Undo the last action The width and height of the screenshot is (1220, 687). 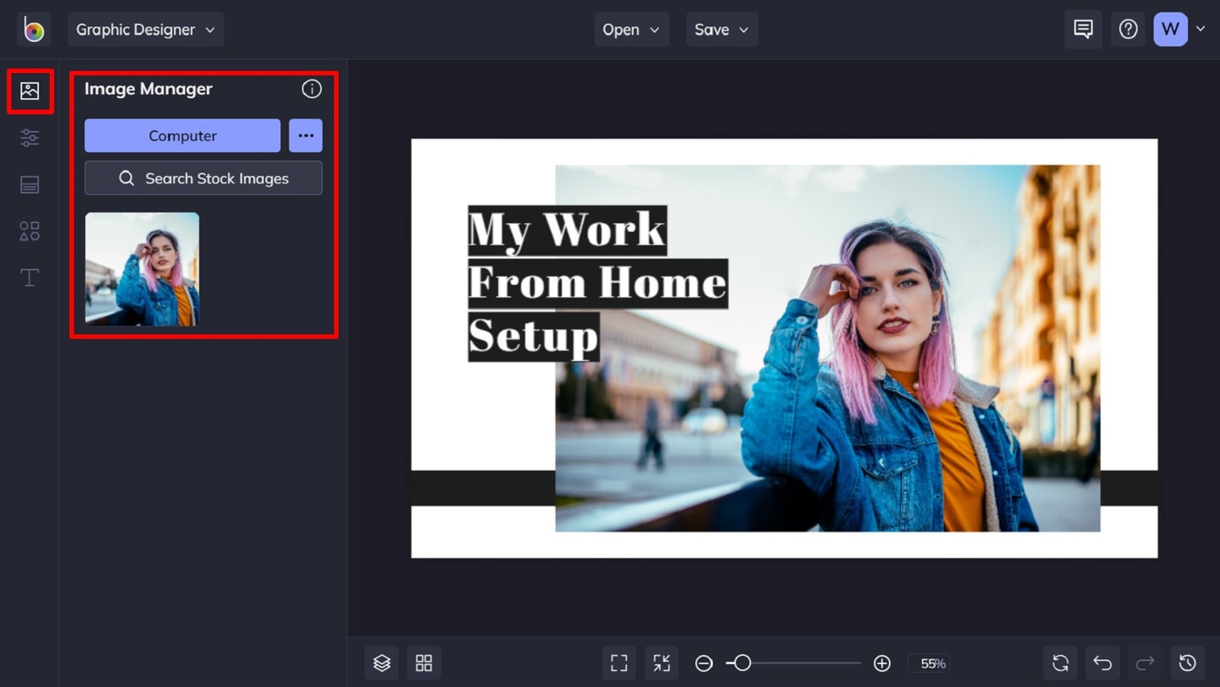(x=1102, y=663)
